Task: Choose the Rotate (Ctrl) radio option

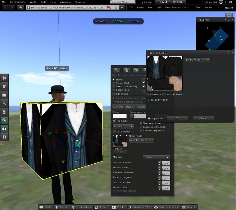Action: point(114,83)
